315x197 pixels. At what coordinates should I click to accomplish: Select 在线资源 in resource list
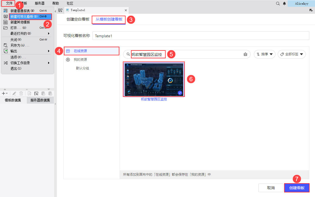92,51
